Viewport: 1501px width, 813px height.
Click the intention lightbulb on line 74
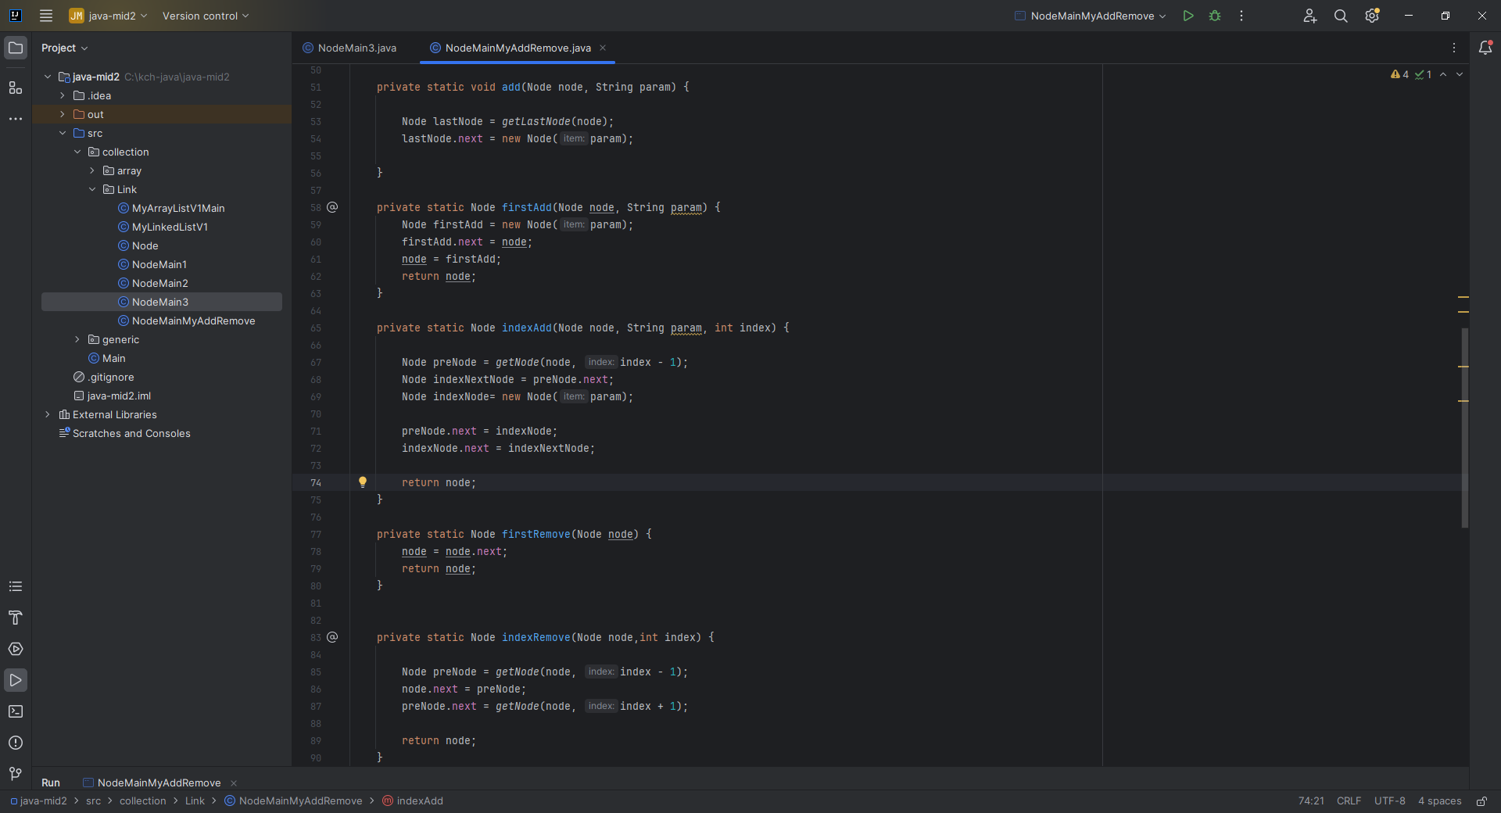[363, 482]
